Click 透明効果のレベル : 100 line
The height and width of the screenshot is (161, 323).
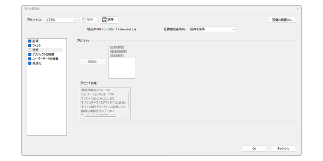(x=95, y=90)
